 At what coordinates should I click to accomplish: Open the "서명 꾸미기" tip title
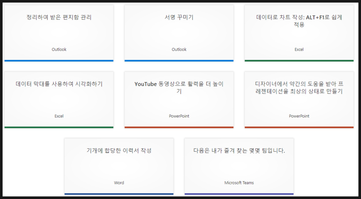coord(179,17)
